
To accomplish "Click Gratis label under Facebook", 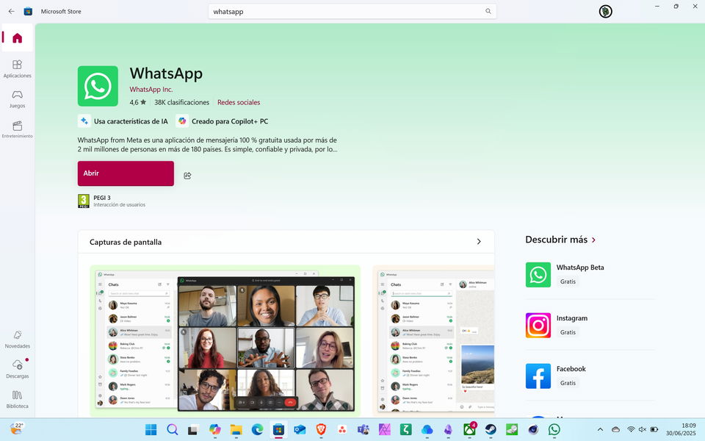I will click(x=568, y=383).
